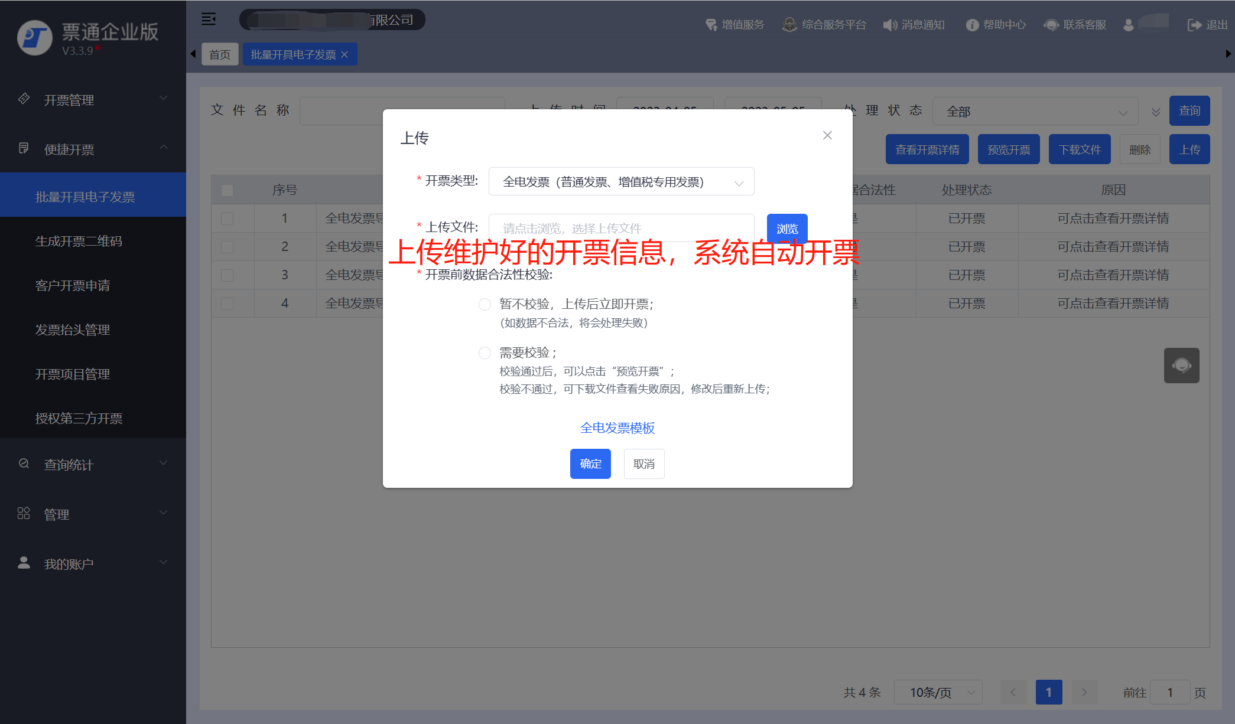Open 授权第三方开票 in sidebar
Image resolution: width=1235 pixels, height=724 pixels.
tap(93, 418)
